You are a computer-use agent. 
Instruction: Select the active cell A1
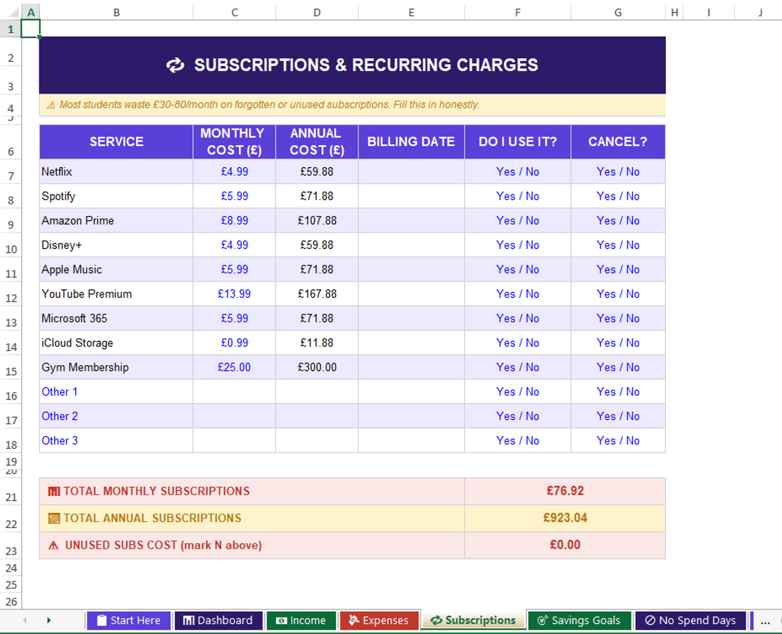coord(30,29)
